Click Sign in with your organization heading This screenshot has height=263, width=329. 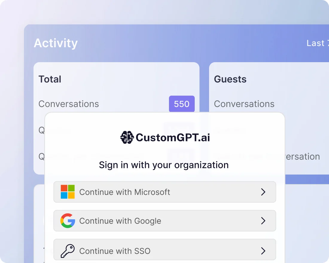[164, 165]
